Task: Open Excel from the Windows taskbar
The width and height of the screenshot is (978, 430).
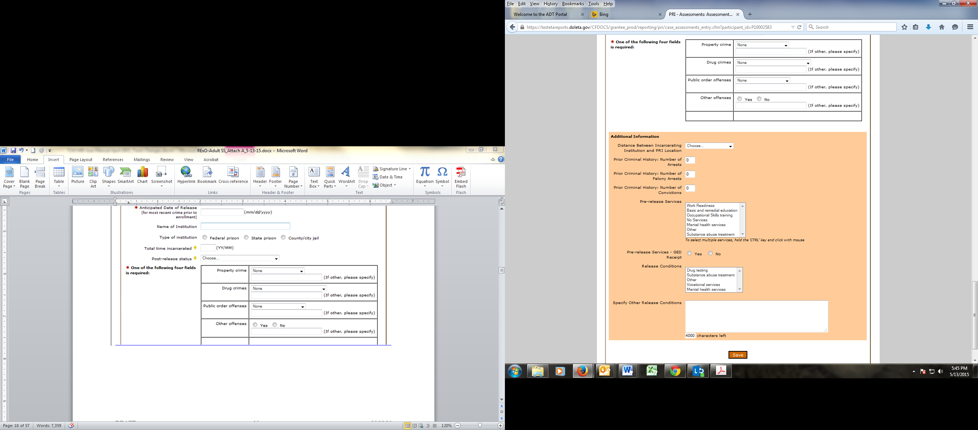Action: pyautogui.click(x=652, y=371)
